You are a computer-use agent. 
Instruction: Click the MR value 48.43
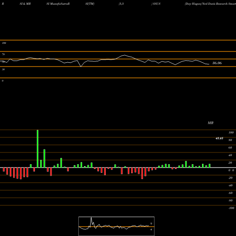(x=219, y=138)
